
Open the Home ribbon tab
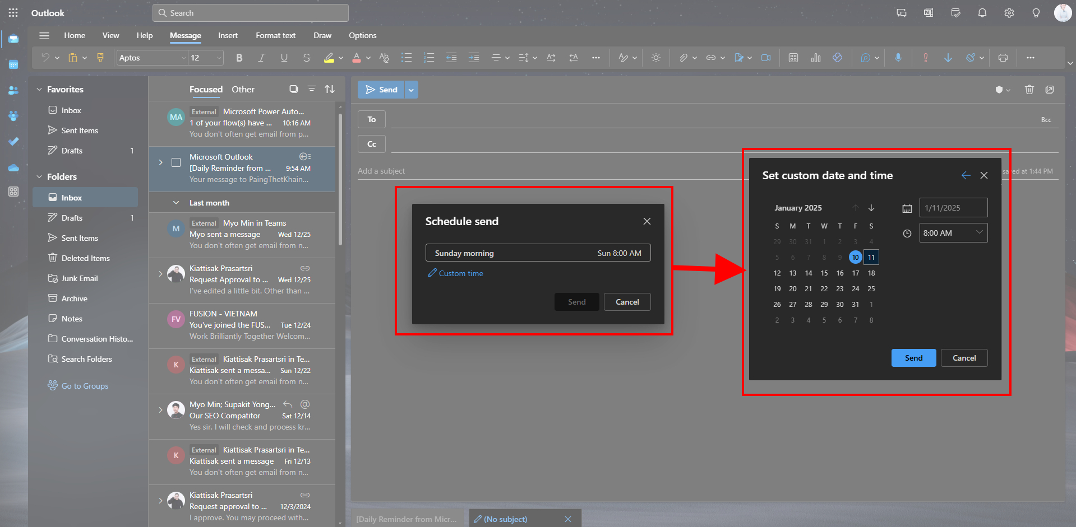click(x=75, y=35)
